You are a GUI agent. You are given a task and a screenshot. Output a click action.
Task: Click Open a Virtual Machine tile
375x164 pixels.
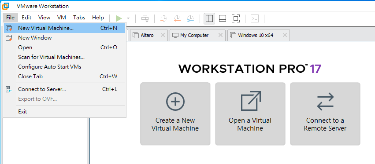click(250, 114)
